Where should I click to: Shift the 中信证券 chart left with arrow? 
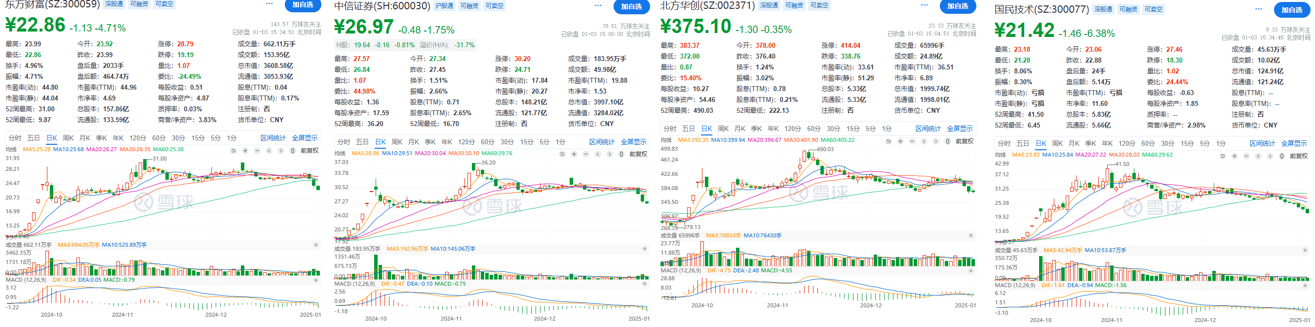(597, 154)
